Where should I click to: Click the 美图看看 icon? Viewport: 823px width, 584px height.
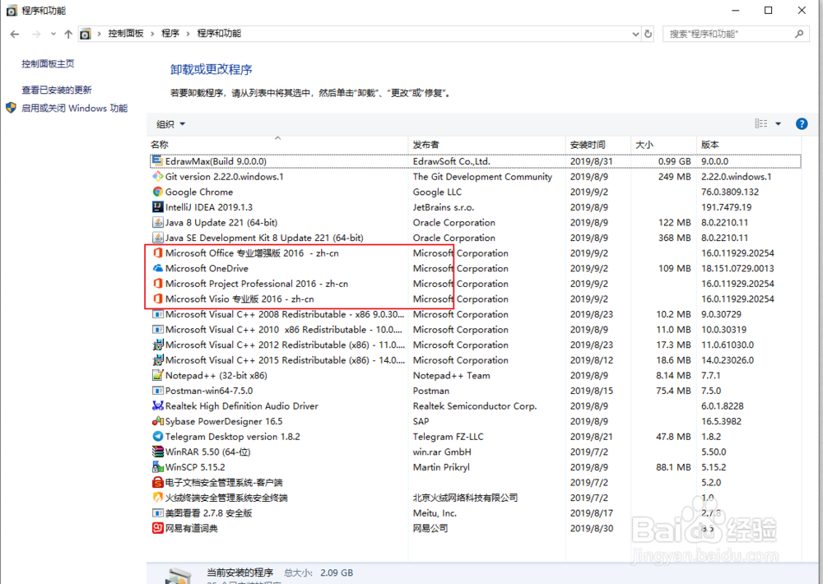(x=157, y=512)
